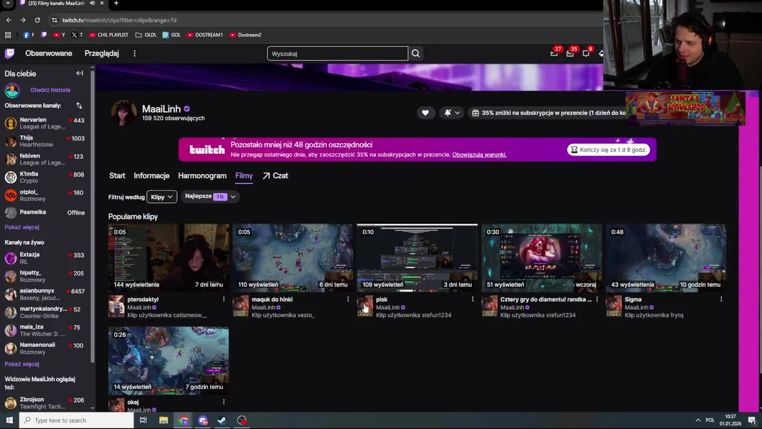Image resolution: width=762 pixels, height=429 pixels.
Task: Open Nervarien channel in sidebar
Action: 45,123
